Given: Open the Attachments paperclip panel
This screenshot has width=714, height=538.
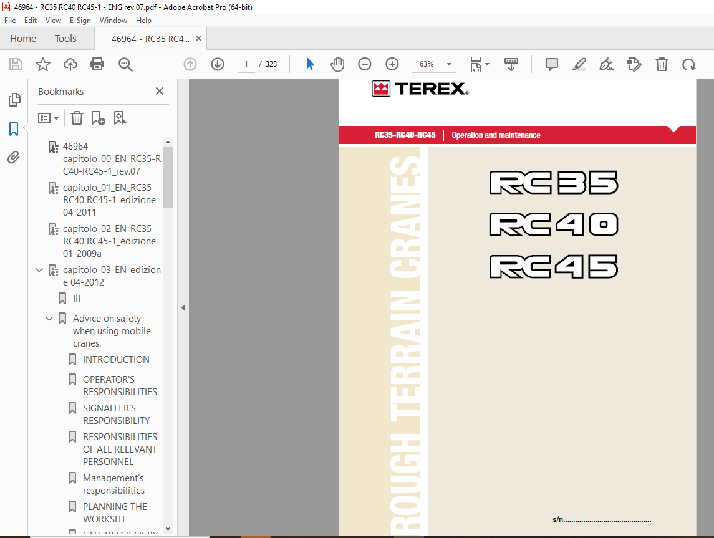Looking at the screenshot, I should pos(14,158).
